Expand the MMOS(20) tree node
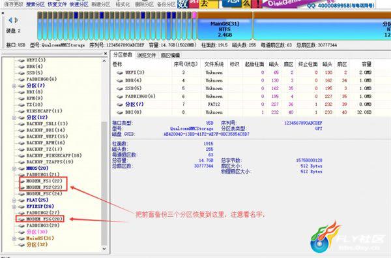 [x=14, y=169]
